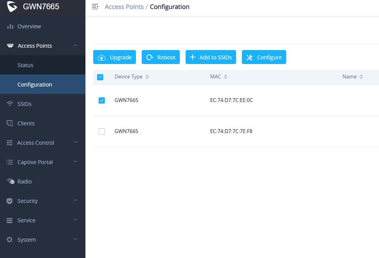Collapse the Access Points menu chevron

75,45
